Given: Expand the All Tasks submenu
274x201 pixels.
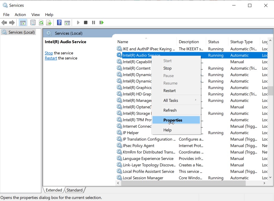Looking at the screenshot, I should point(171,100).
